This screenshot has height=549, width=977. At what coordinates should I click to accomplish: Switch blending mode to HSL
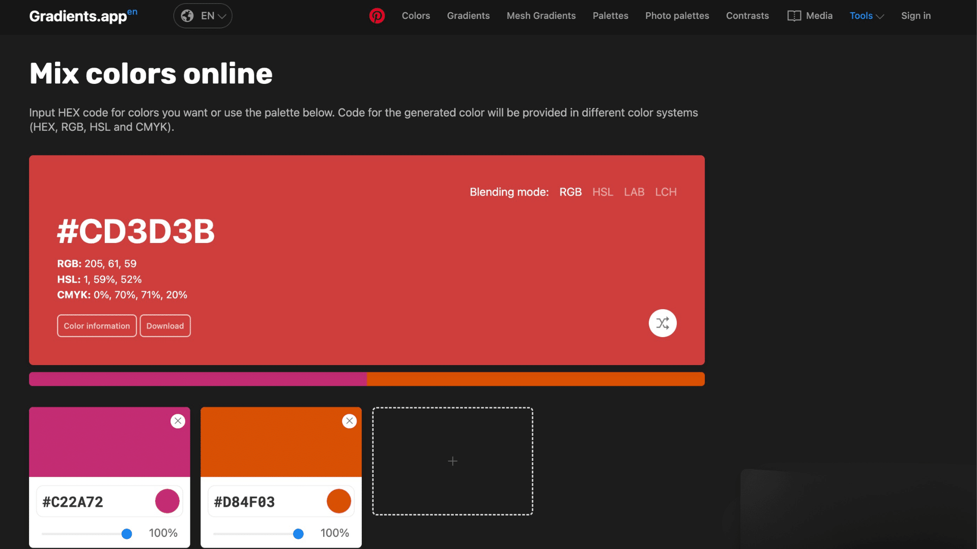tap(602, 192)
